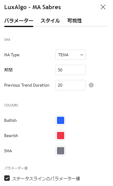Viewport: 113px width, 186px height.
Task: Click the Bullish label text
Action: coord(10,120)
